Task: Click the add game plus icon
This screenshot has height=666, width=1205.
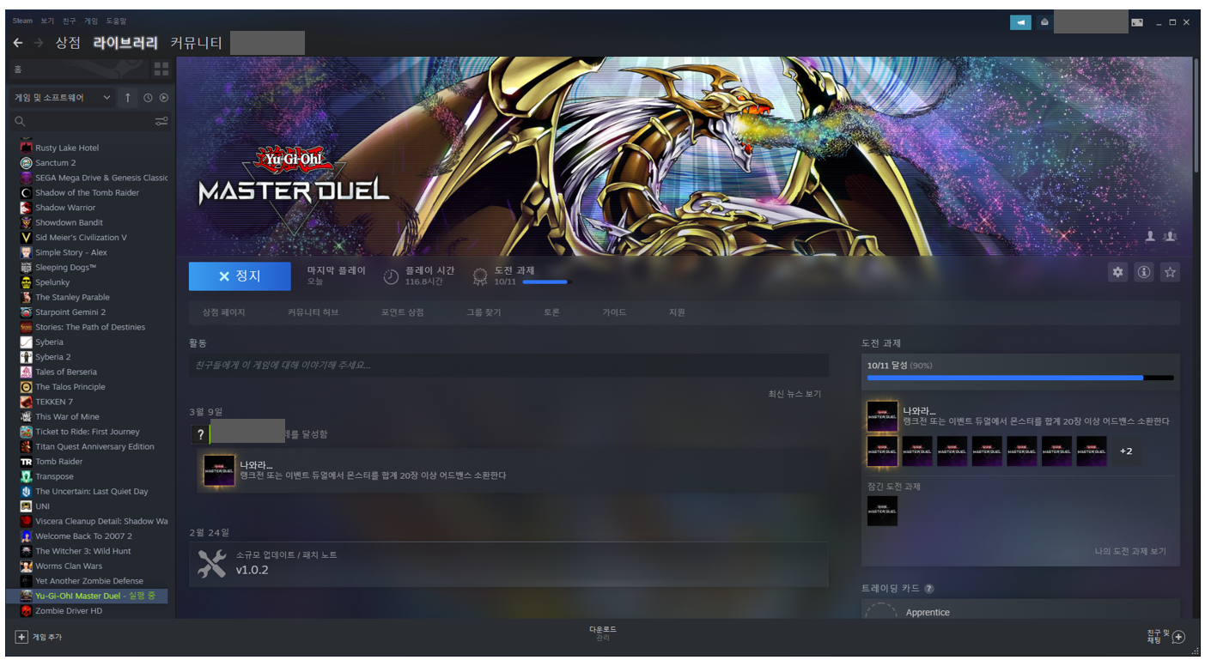Action: pos(21,637)
